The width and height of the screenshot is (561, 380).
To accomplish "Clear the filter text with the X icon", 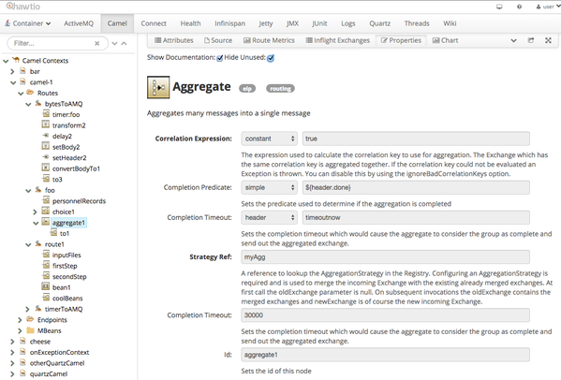I will [97, 43].
